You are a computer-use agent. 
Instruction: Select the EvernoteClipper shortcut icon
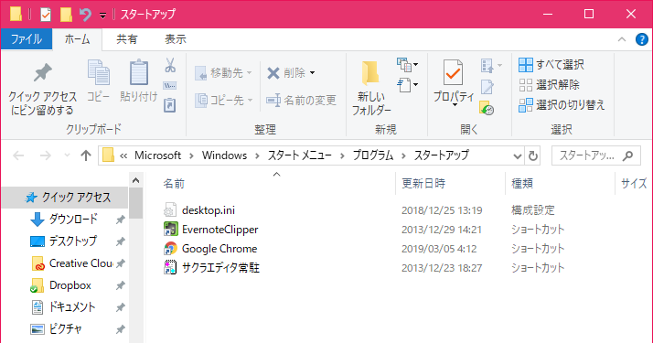170,230
